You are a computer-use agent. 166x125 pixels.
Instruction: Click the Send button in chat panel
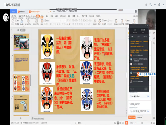[x=146, y=89]
